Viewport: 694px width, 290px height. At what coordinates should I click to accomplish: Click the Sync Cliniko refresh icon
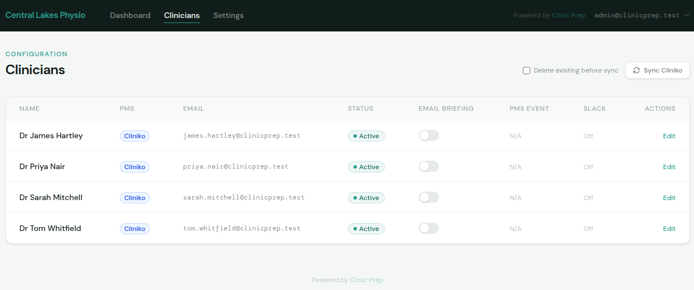click(637, 71)
